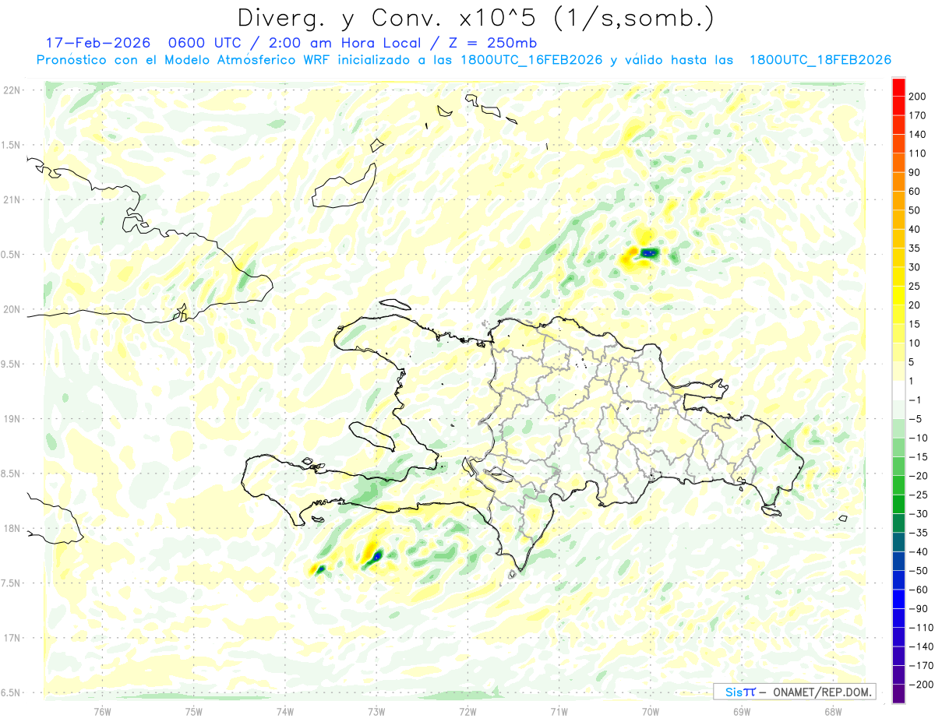Click the "21N" latitude label

pyautogui.click(x=12, y=199)
